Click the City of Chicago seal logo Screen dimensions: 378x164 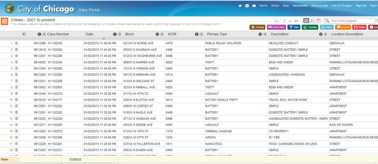(x=9, y=8)
